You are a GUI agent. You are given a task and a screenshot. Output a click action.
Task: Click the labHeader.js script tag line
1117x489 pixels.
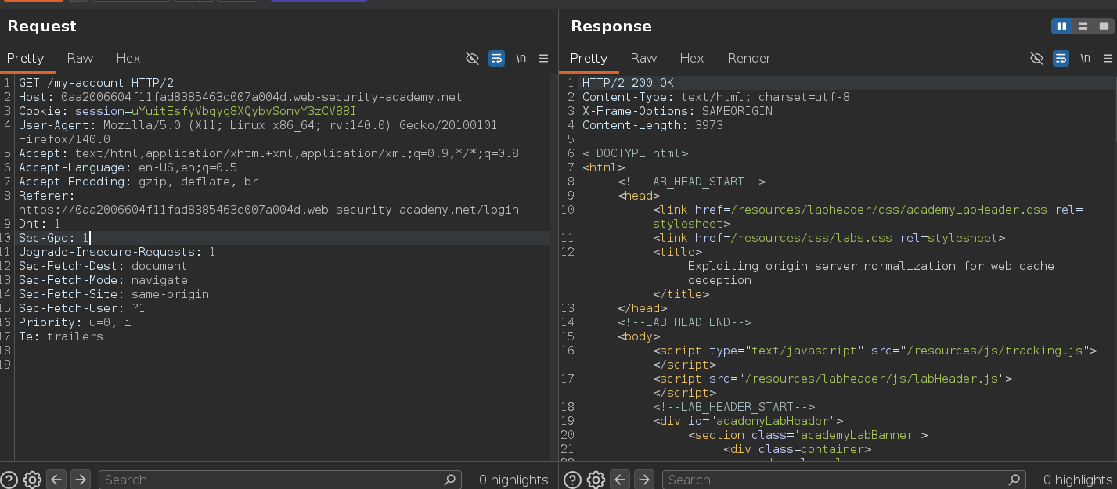coord(833,379)
